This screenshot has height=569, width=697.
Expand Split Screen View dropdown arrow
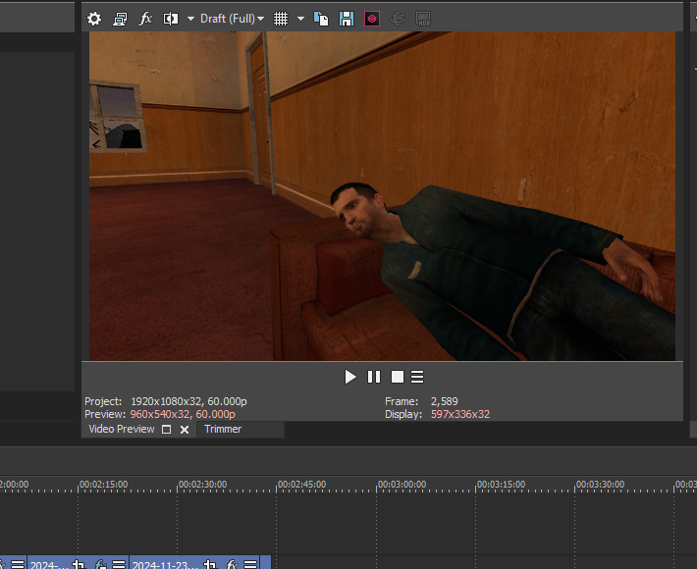point(190,19)
